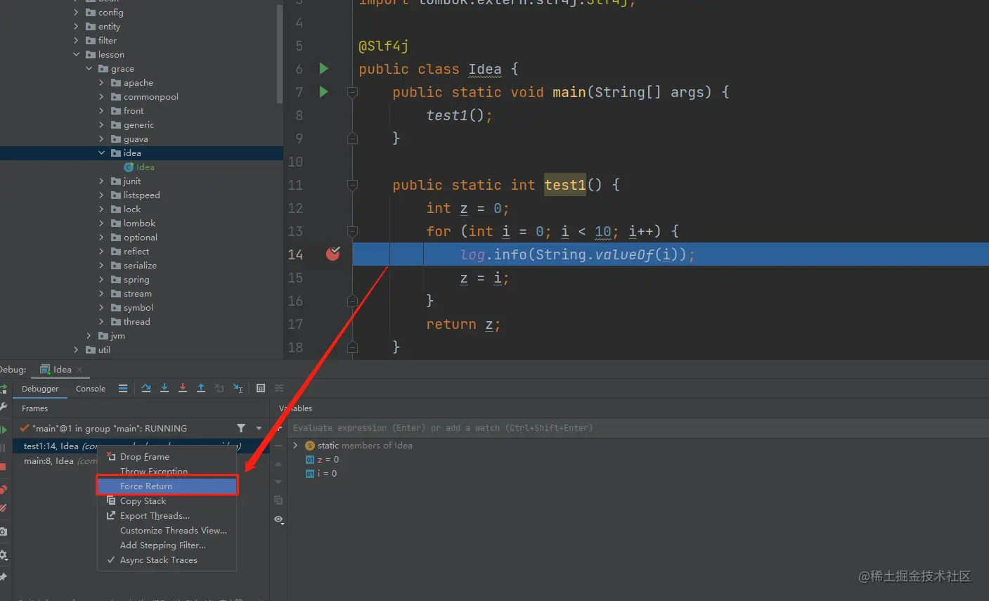Click filter frames funnel icon
Screen dimensions: 989x601
point(241,428)
